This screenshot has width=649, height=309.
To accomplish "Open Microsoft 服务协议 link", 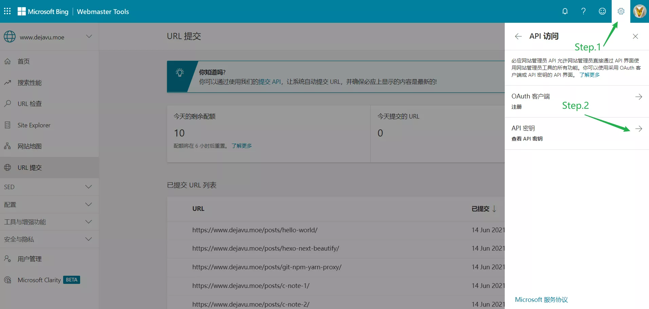I will [541, 299].
